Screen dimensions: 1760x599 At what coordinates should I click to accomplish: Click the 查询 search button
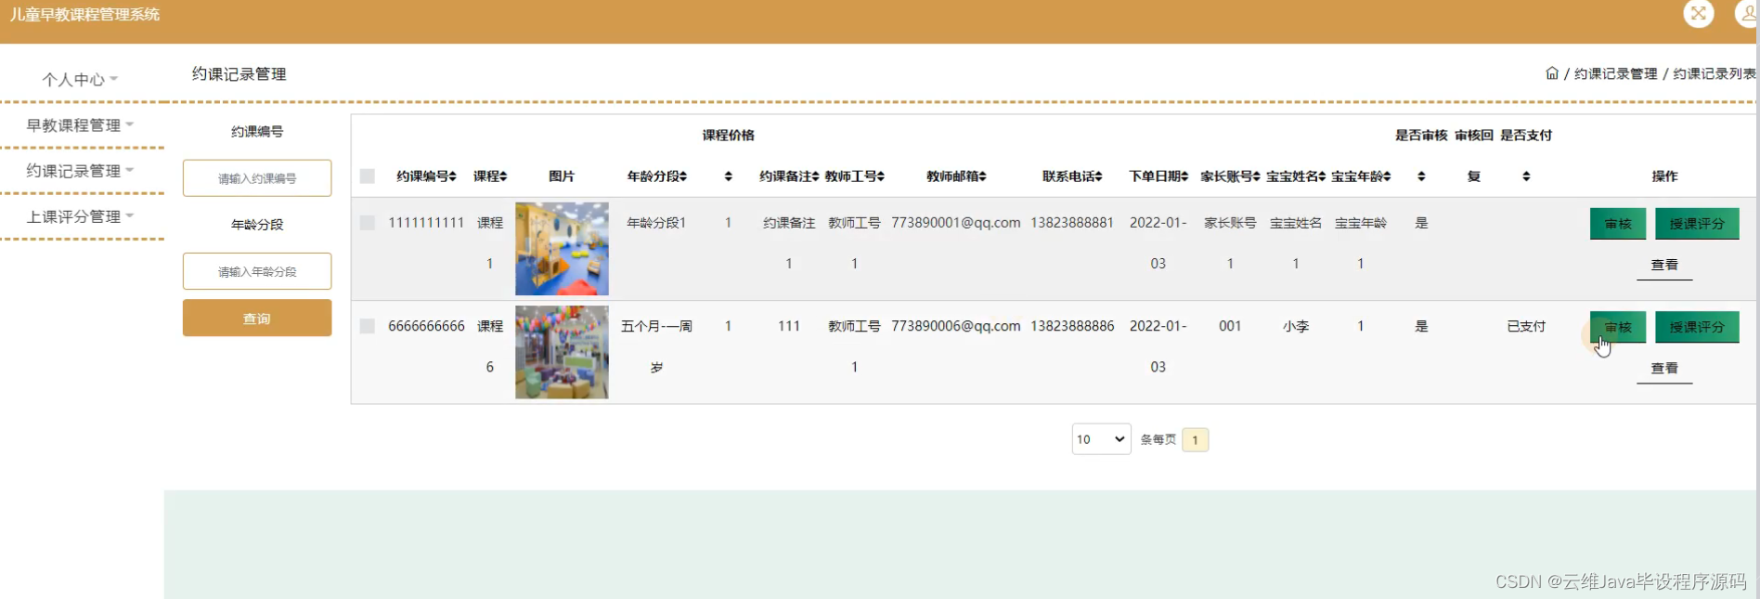point(257,318)
